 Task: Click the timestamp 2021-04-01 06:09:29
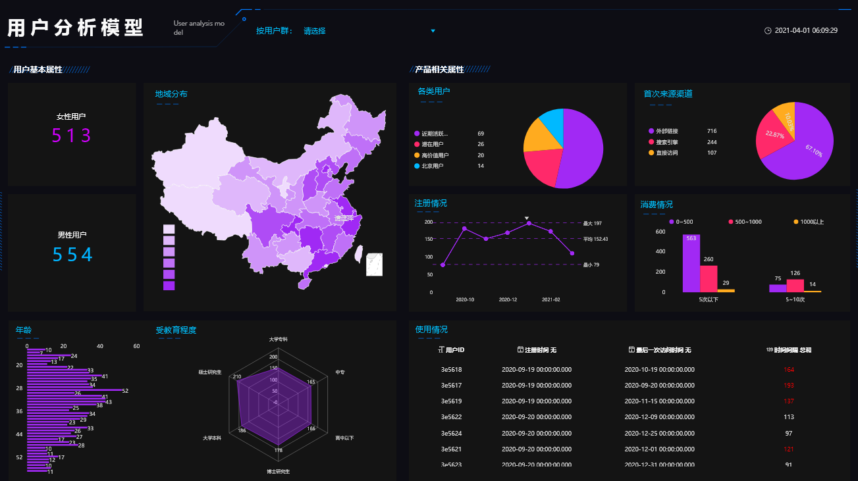(x=806, y=31)
